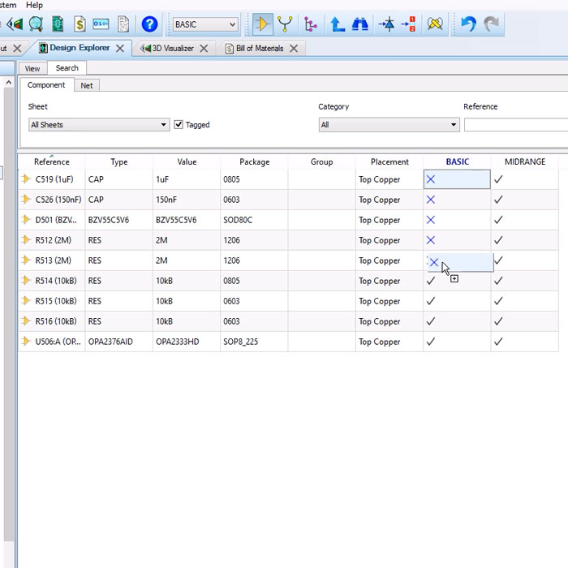Click the blue Help question mark icon

[149, 24]
